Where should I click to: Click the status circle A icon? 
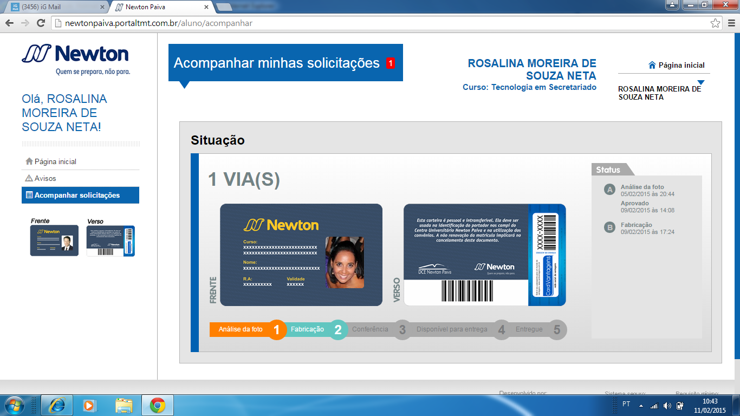point(610,190)
